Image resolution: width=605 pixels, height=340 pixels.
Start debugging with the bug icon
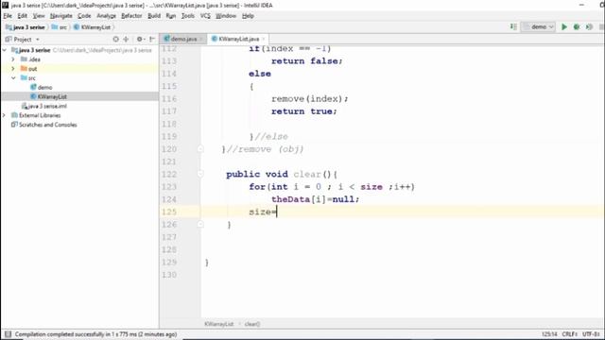tap(577, 27)
